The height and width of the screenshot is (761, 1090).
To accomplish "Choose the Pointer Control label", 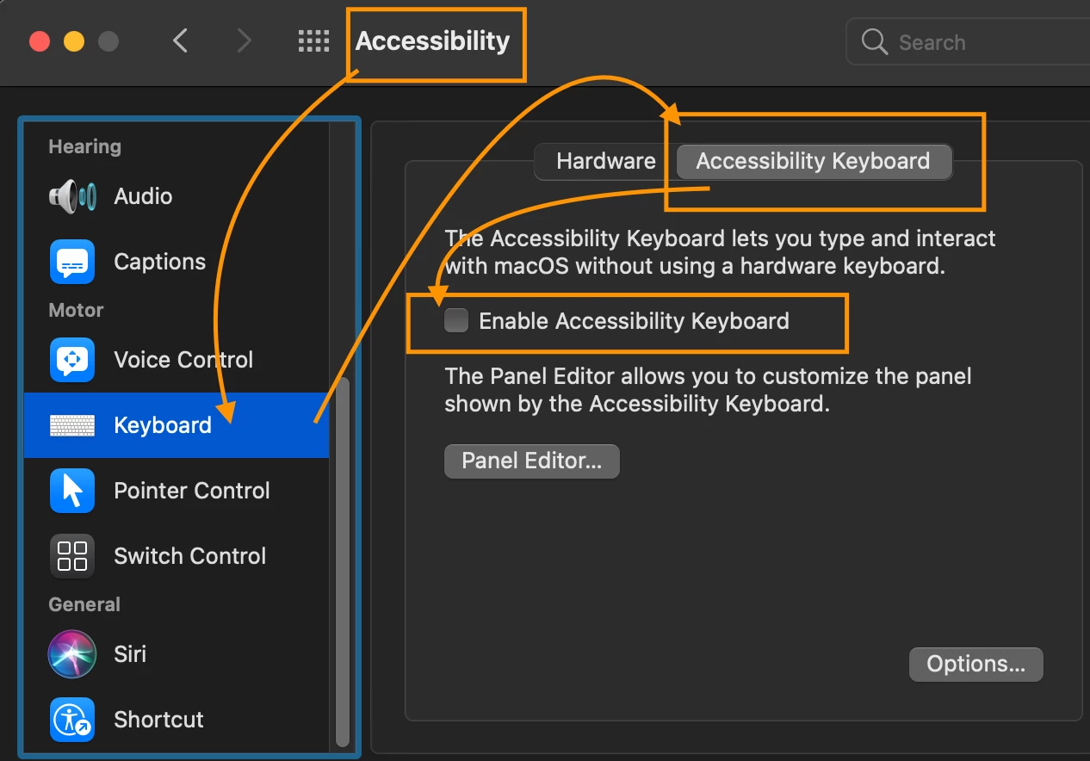I will [x=192, y=491].
